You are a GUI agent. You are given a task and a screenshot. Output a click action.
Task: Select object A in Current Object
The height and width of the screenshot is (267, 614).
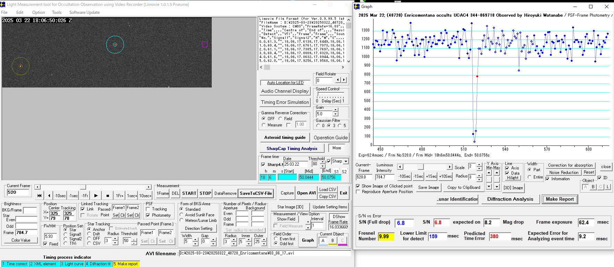323,241
